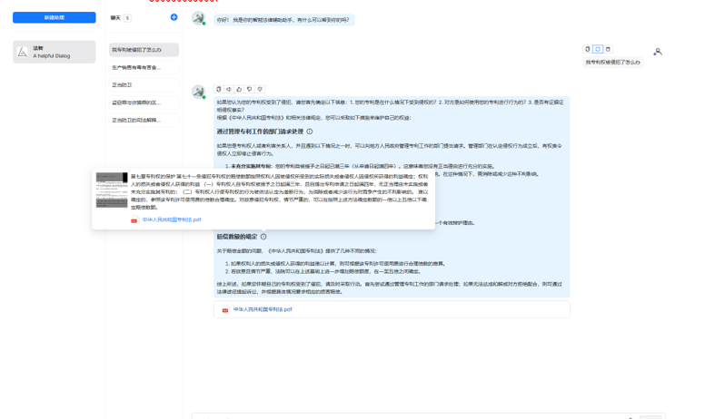Click the 新建助理 button

(55, 17)
